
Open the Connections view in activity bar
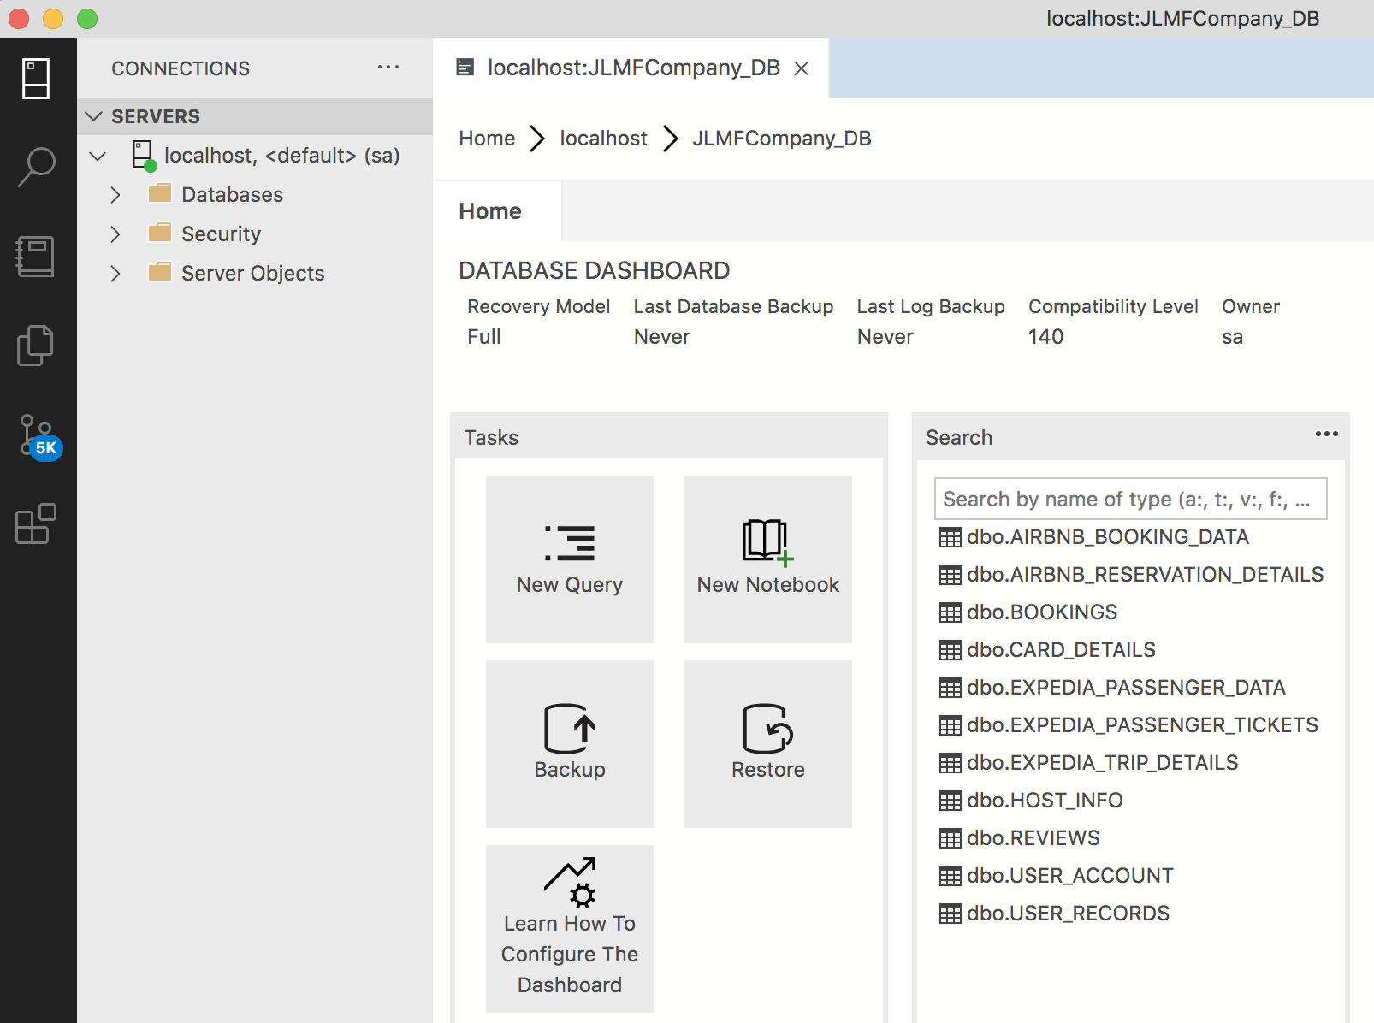[36, 79]
